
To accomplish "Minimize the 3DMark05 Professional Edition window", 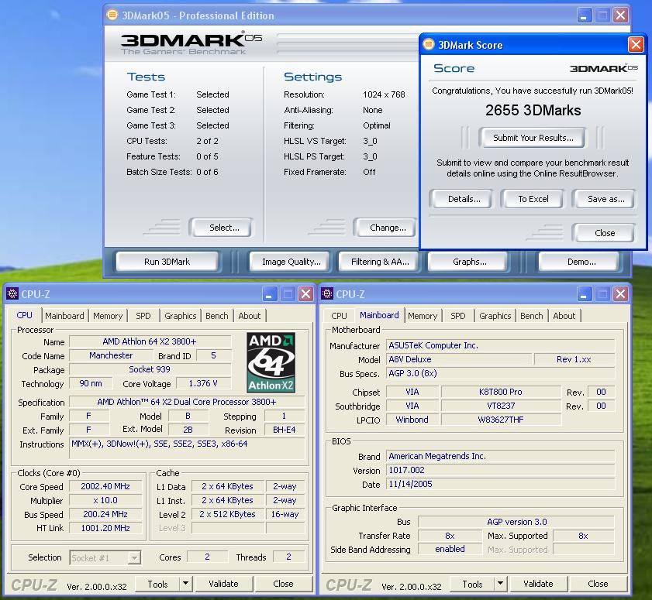I will click(x=585, y=15).
